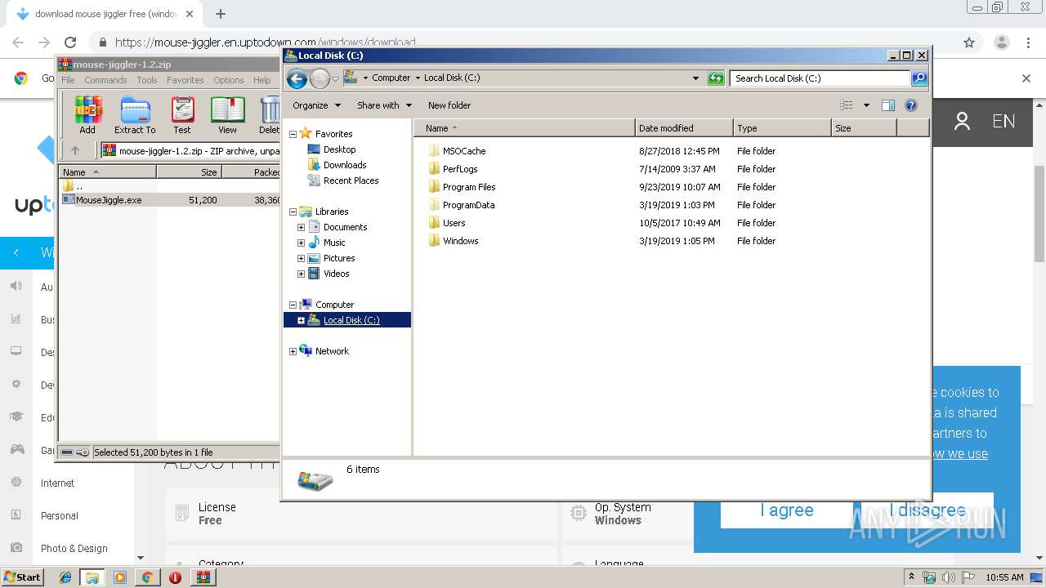Click the Windows Media Player taskbar icon
Screen dimensions: 1046x588
coord(120,577)
